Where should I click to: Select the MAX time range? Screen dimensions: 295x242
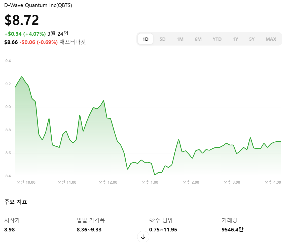coord(271,39)
